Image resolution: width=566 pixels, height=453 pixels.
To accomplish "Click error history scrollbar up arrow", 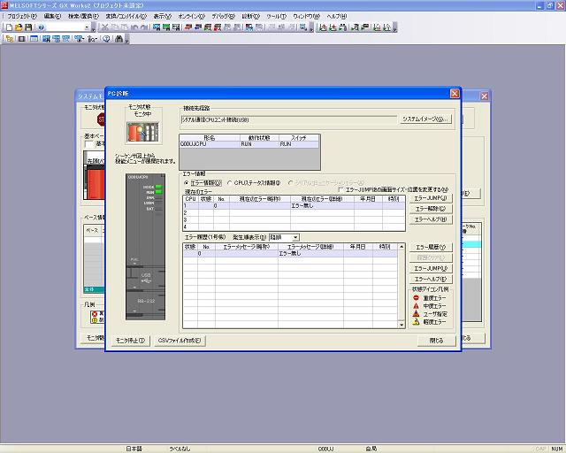I will pos(401,247).
